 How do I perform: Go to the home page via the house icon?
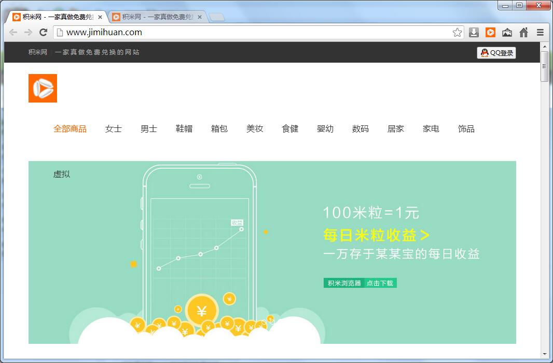click(523, 33)
